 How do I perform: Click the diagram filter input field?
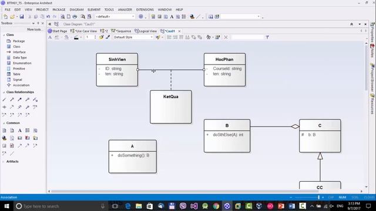tap(247, 37)
